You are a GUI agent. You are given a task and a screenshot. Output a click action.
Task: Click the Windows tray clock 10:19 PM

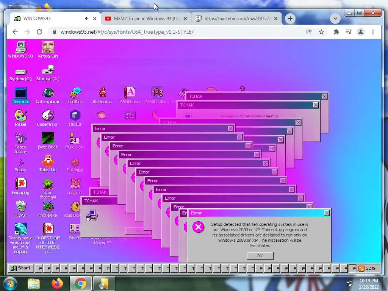pyautogui.click(x=369, y=284)
